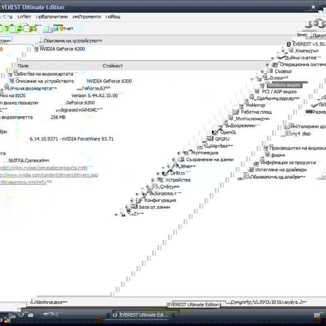326x326 pixels.
Task: Expand the Устройства tree node
Action: pyautogui.click(x=153, y=180)
